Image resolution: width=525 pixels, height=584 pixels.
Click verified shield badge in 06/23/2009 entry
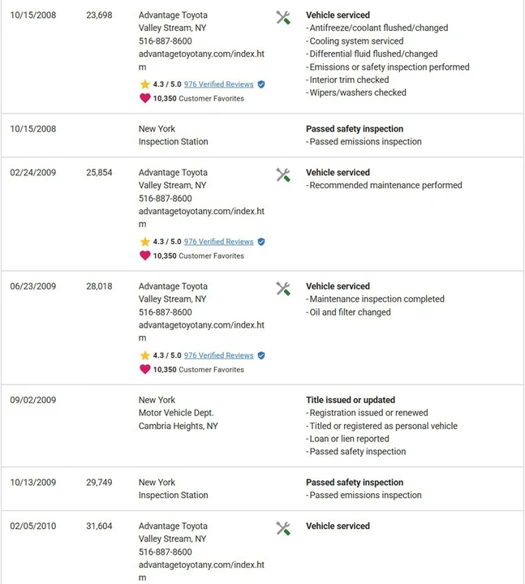click(261, 356)
